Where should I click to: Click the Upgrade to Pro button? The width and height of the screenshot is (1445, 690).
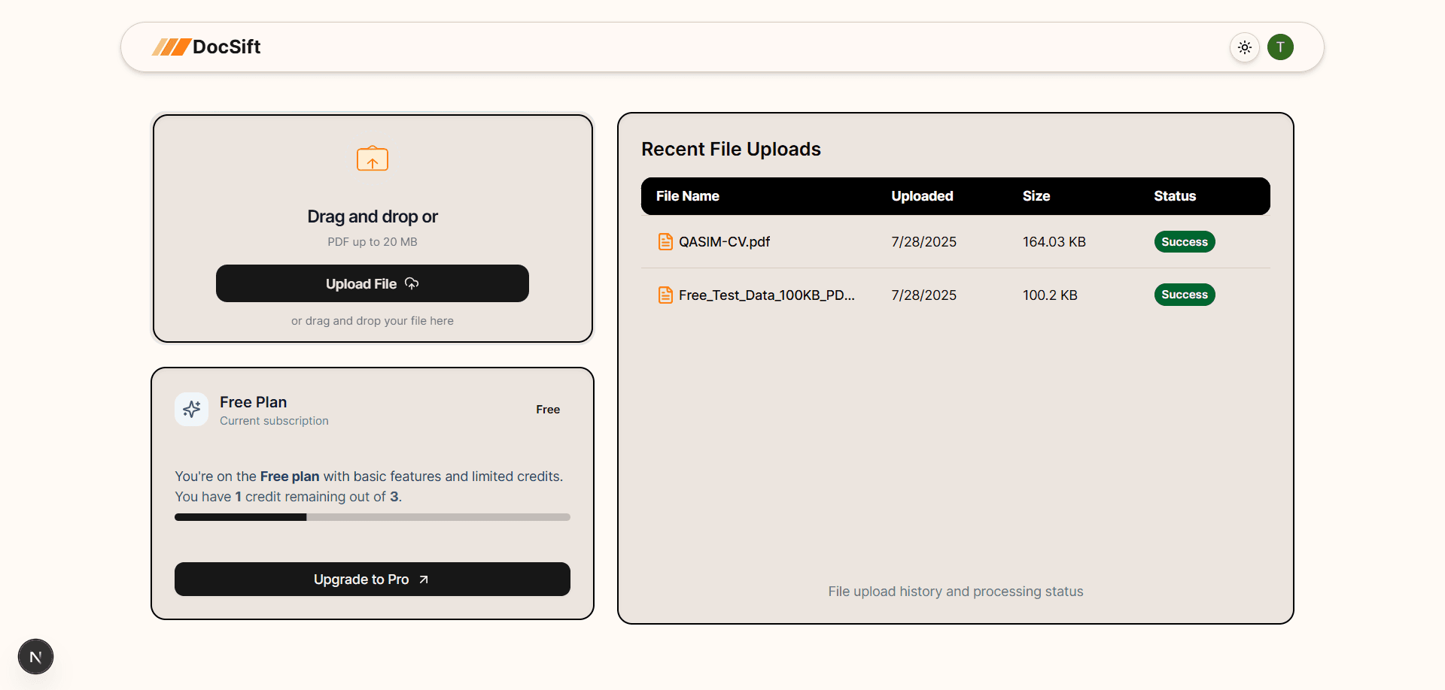click(372, 580)
